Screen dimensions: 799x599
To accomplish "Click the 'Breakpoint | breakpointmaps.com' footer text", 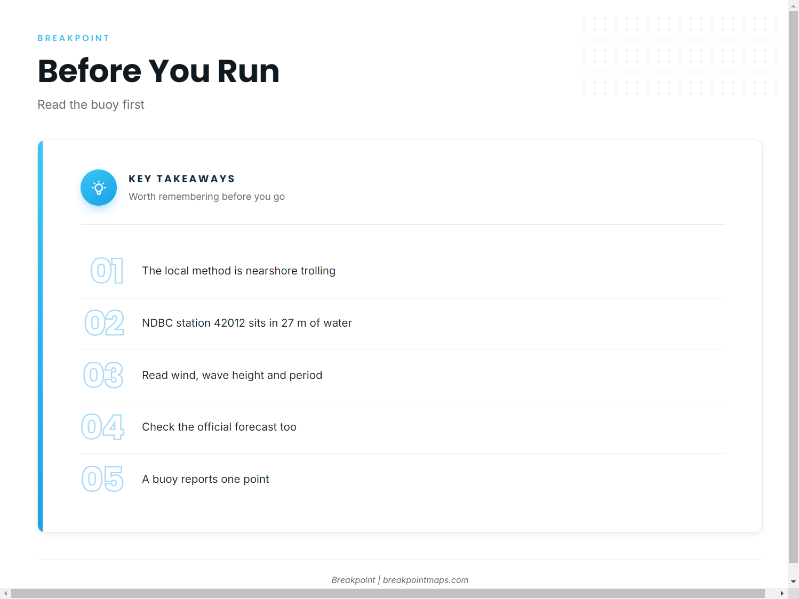I will [x=400, y=580].
